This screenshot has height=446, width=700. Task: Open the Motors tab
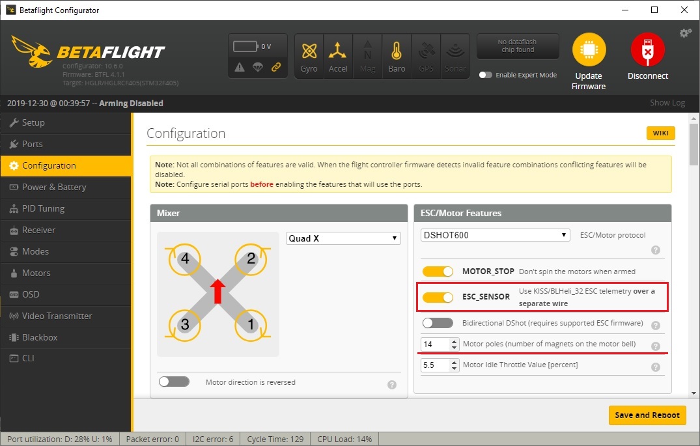pyautogui.click(x=66, y=273)
